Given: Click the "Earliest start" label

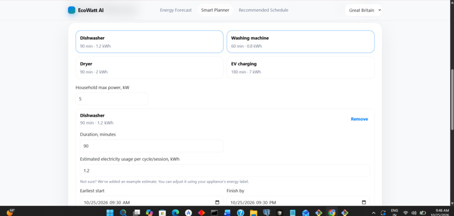Looking at the screenshot, I should coord(92,191).
